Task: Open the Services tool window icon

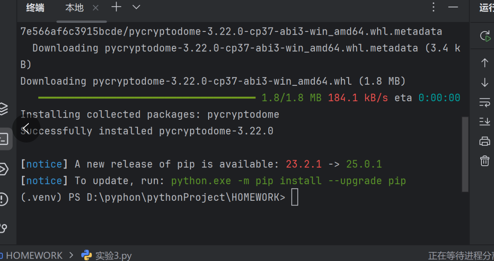Action: (4, 169)
